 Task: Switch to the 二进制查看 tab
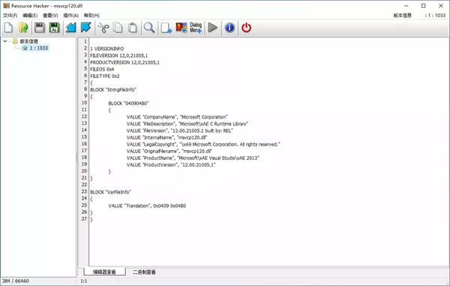(144, 272)
